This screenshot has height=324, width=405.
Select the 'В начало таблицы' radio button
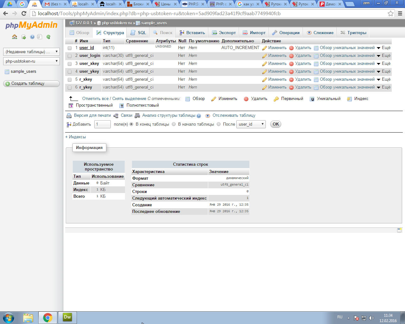coord(174,124)
